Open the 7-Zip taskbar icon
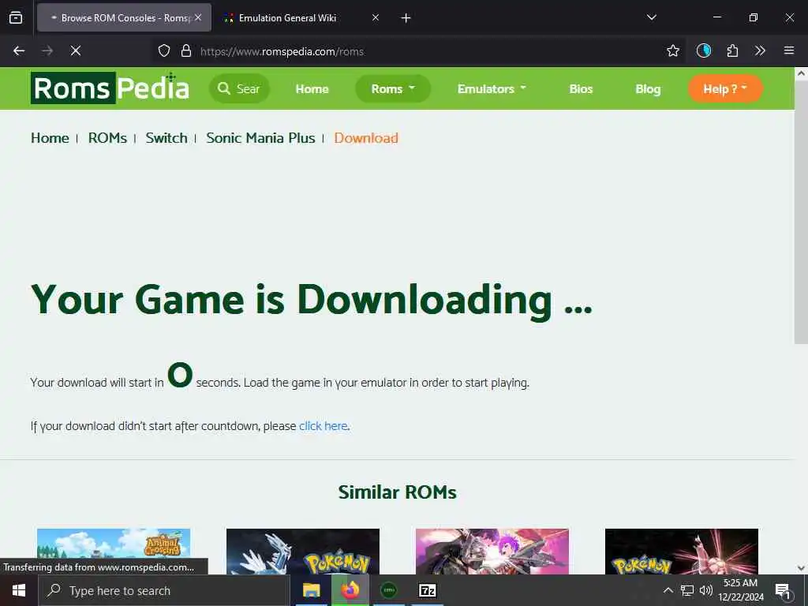Viewport: 808px width, 606px height. point(427,590)
